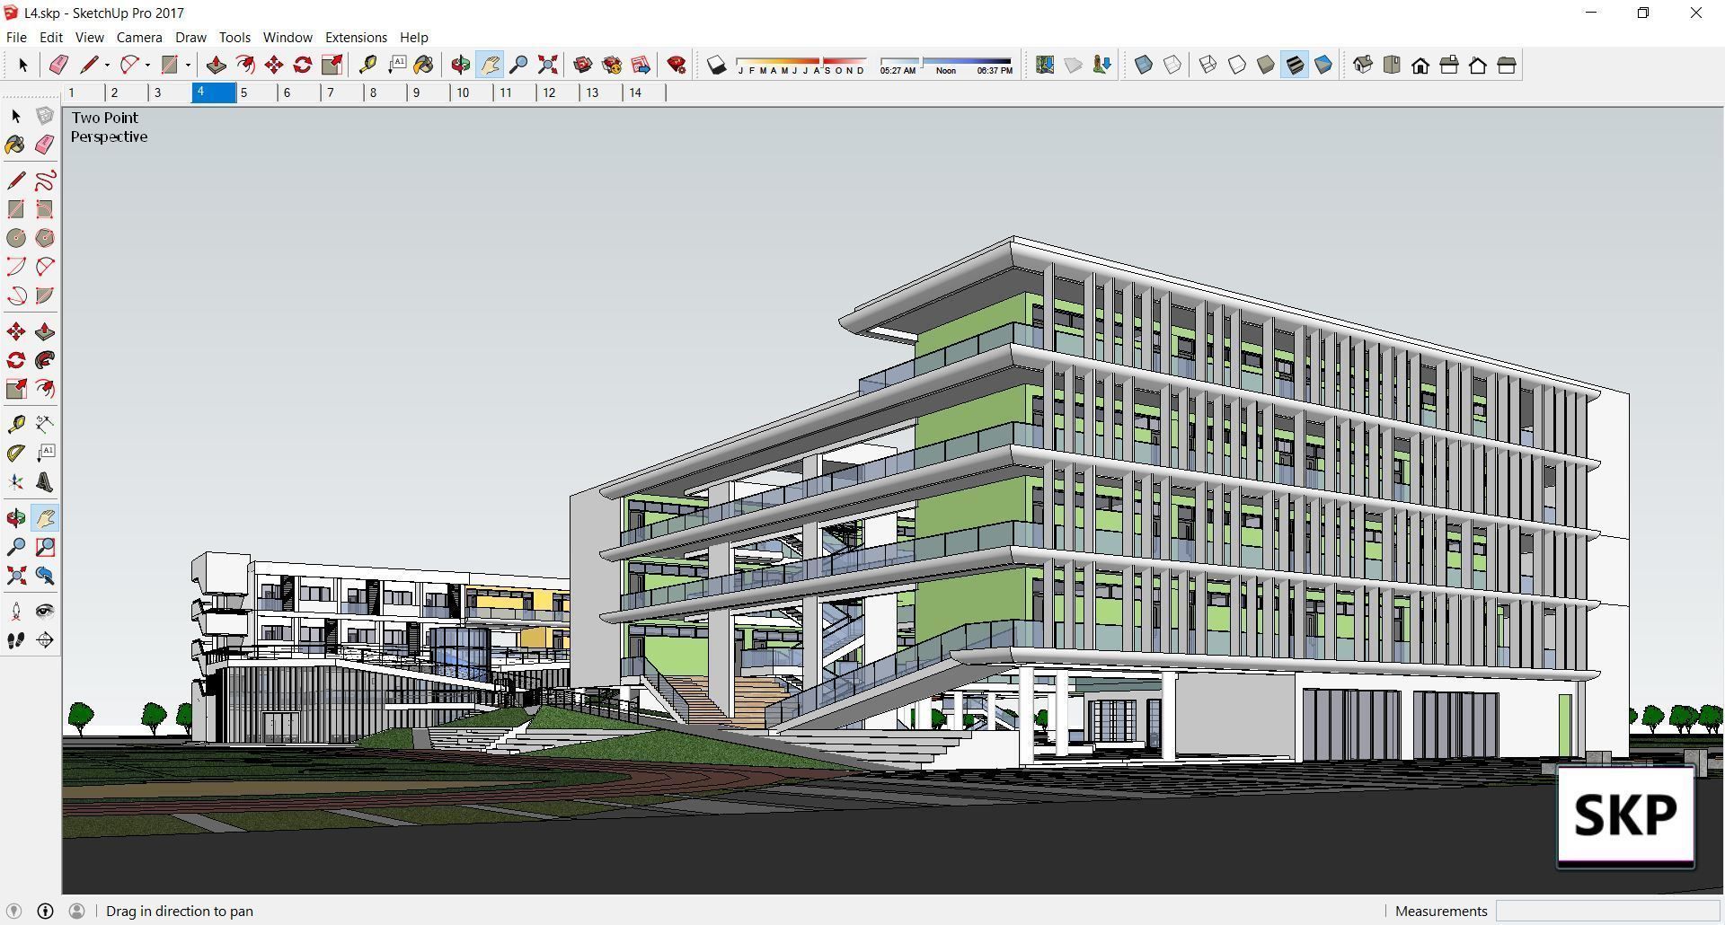
Task: Select the Rotated Rectangle tool
Action: (45, 209)
